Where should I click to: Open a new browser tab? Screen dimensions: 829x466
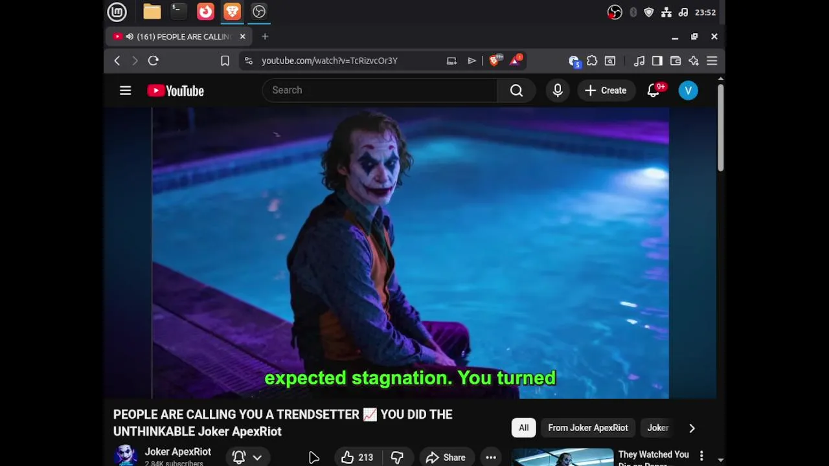tap(265, 37)
